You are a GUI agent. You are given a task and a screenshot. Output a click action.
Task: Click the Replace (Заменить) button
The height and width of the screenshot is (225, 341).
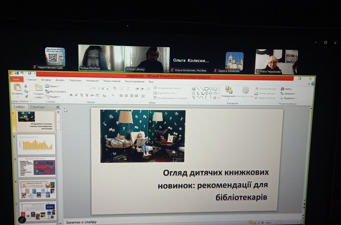288,93
